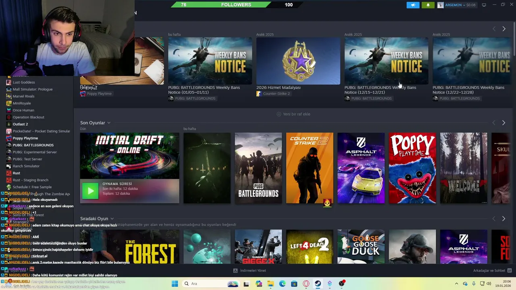Click PUBG: BATTLEGROUNDS icon in library list
This screenshot has height=290, width=516.
tap(9, 145)
